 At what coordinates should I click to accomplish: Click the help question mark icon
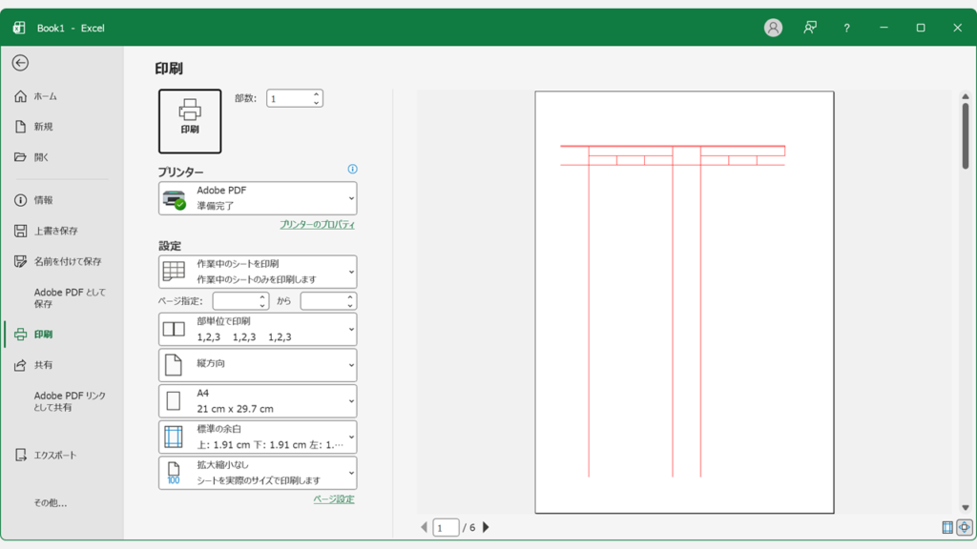846,28
